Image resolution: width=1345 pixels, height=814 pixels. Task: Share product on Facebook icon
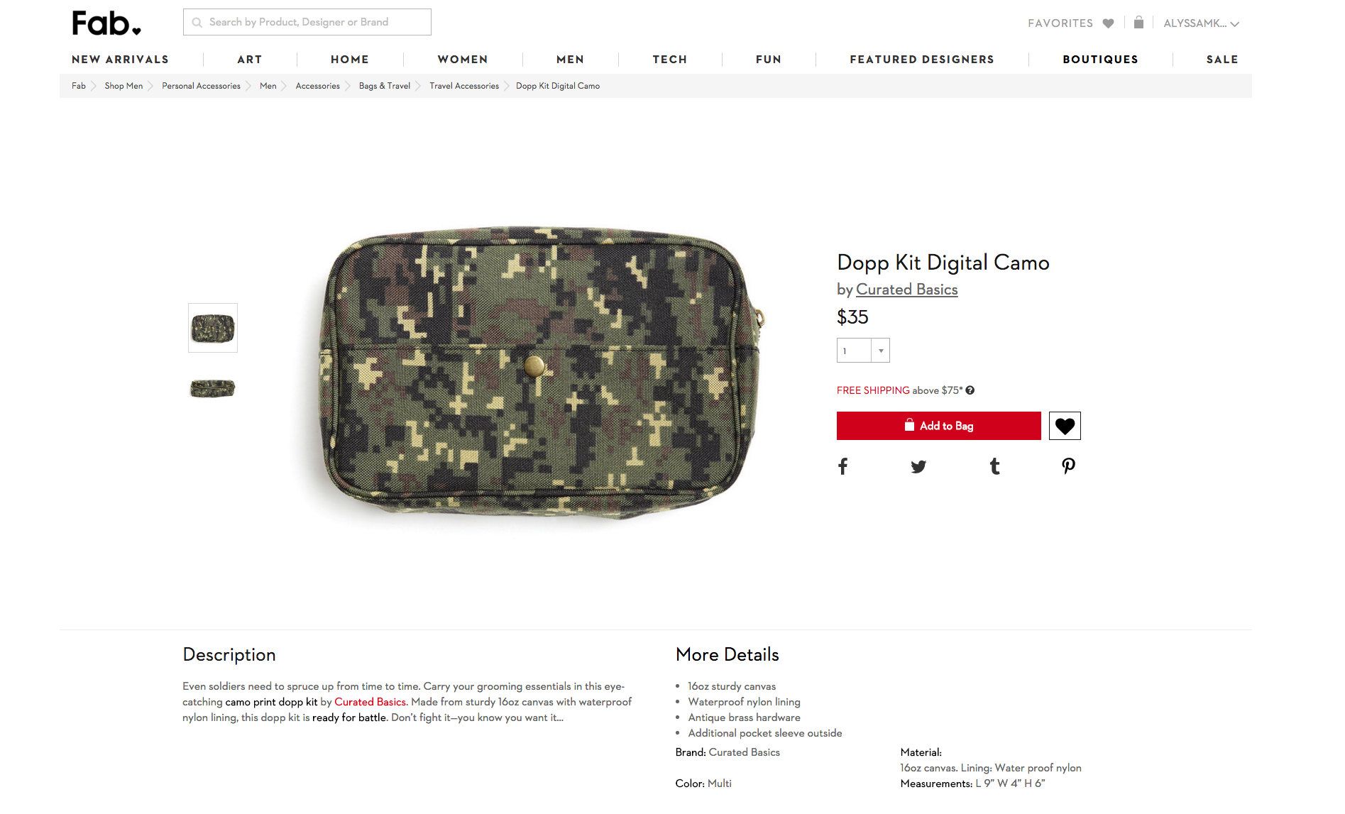point(842,466)
